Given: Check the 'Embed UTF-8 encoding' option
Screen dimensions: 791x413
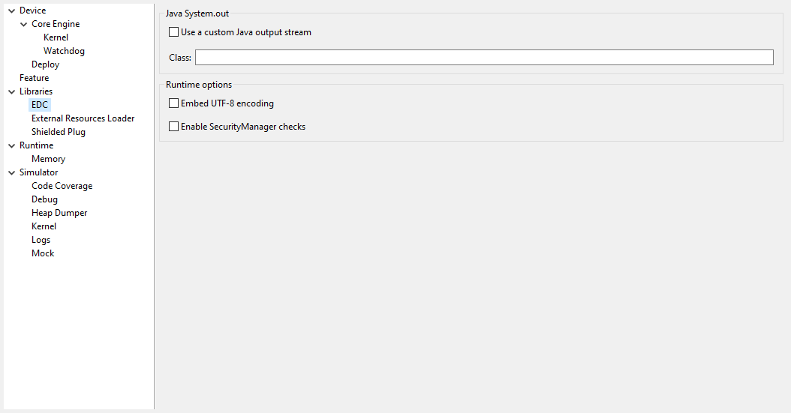Looking at the screenshot, I should point(174,103).
